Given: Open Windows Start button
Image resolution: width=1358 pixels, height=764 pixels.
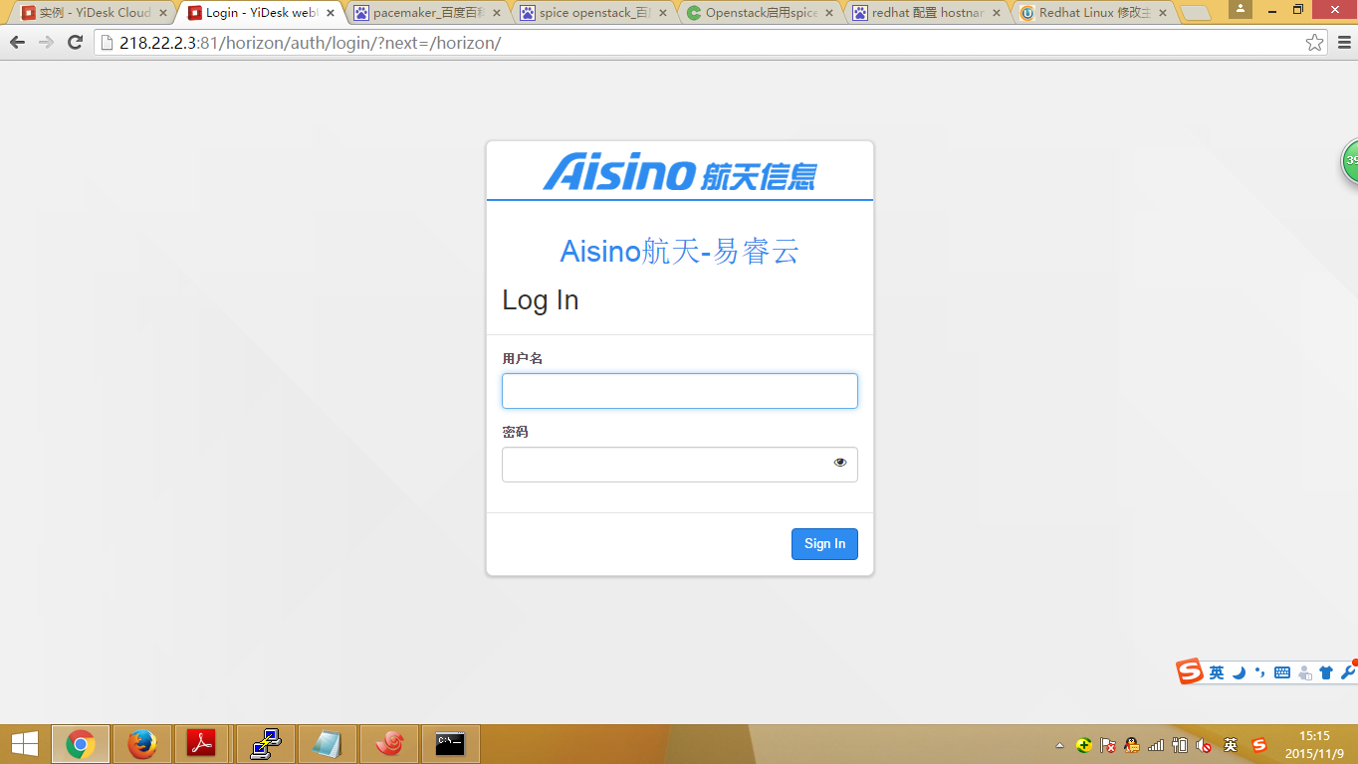Looking at the screenshot, I should click(x=24, y=744).
